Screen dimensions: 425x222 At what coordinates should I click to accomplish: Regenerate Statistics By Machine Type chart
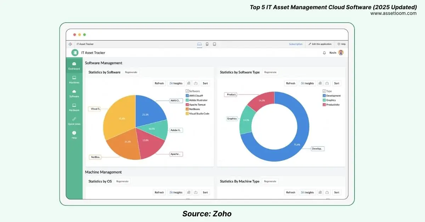[270, 181]
